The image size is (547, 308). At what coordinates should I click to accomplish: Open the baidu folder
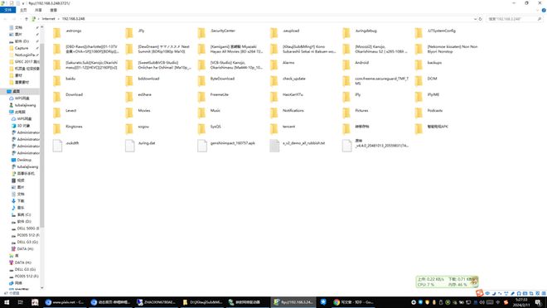[x=64, y=81]
